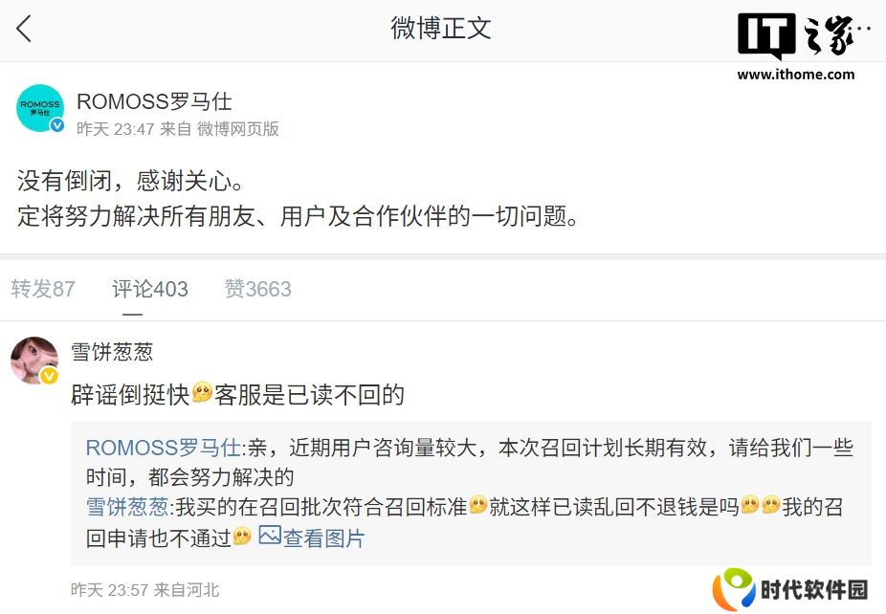
Task: Click ROMOSS罗马仕 link in reply box
Action: (x=164, y=448)
